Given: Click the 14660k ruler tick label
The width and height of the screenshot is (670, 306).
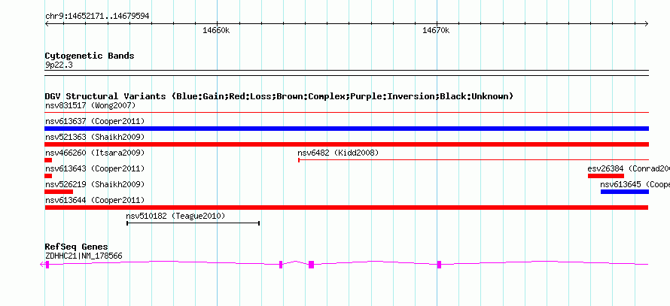Looking at the screenshot, I should [216, 30].
